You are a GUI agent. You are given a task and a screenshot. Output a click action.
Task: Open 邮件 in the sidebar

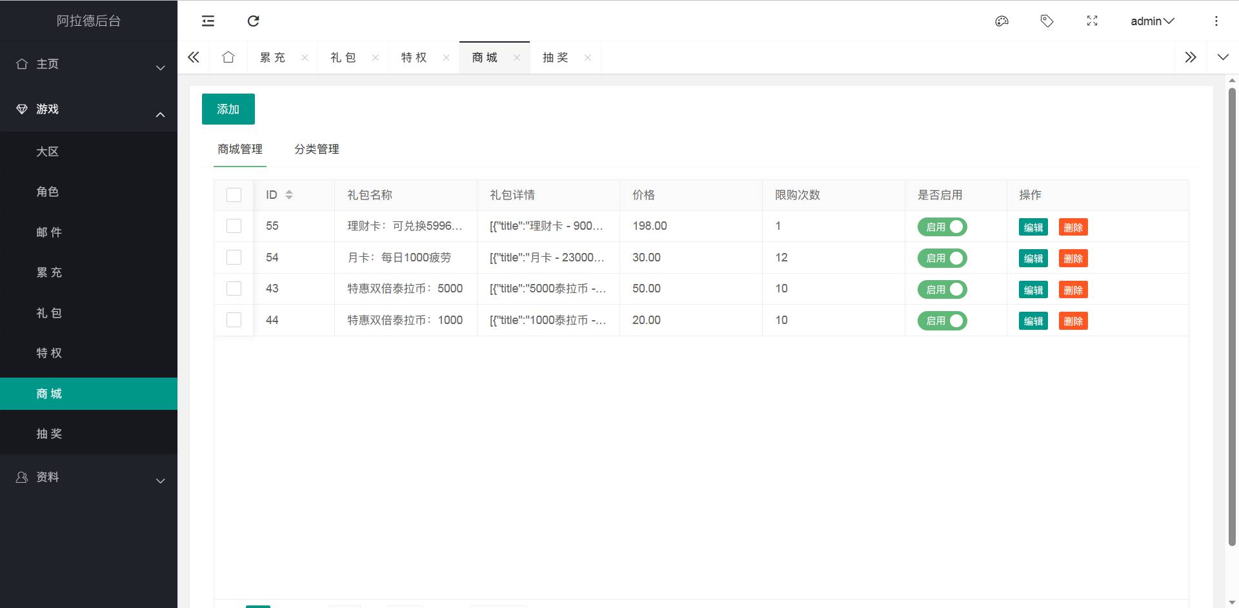(89, 232)
